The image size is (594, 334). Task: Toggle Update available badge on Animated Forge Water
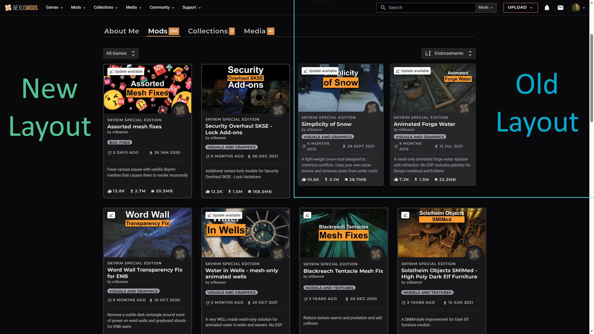[x=412, y=71]
